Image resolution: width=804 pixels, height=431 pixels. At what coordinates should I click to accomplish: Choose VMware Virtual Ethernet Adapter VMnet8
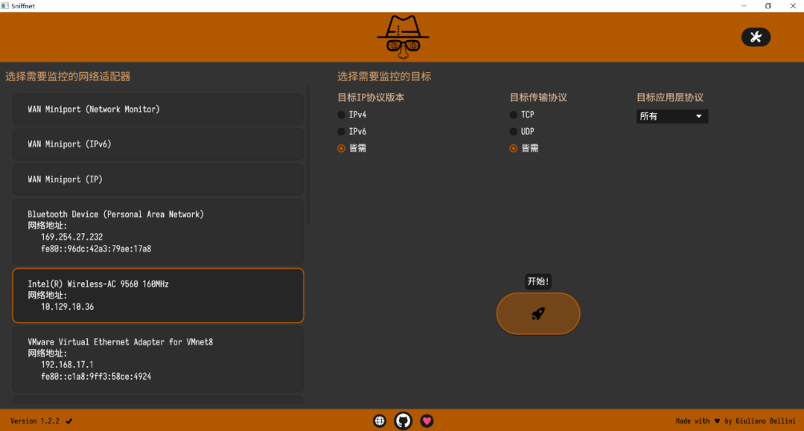click(158, 359)
